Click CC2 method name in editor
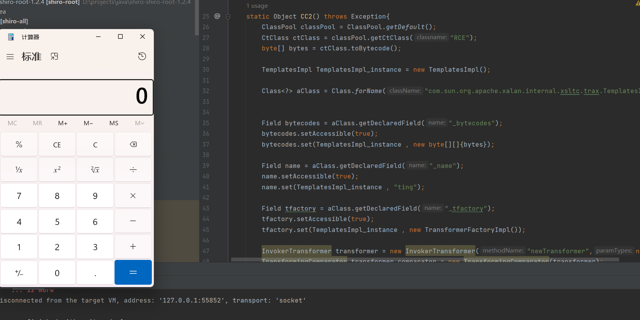 [x=306, y=16]
